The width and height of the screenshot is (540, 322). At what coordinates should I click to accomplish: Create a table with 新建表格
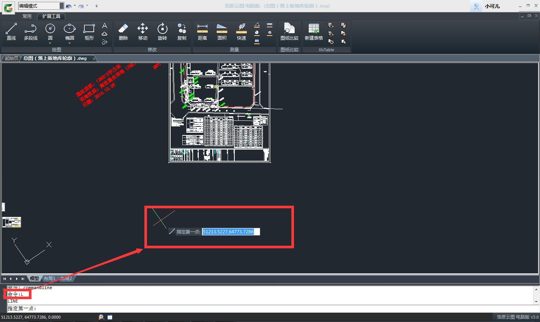point(313,32)
